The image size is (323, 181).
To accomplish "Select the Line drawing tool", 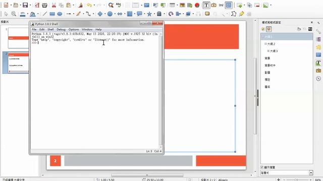I will click(45, 14).
